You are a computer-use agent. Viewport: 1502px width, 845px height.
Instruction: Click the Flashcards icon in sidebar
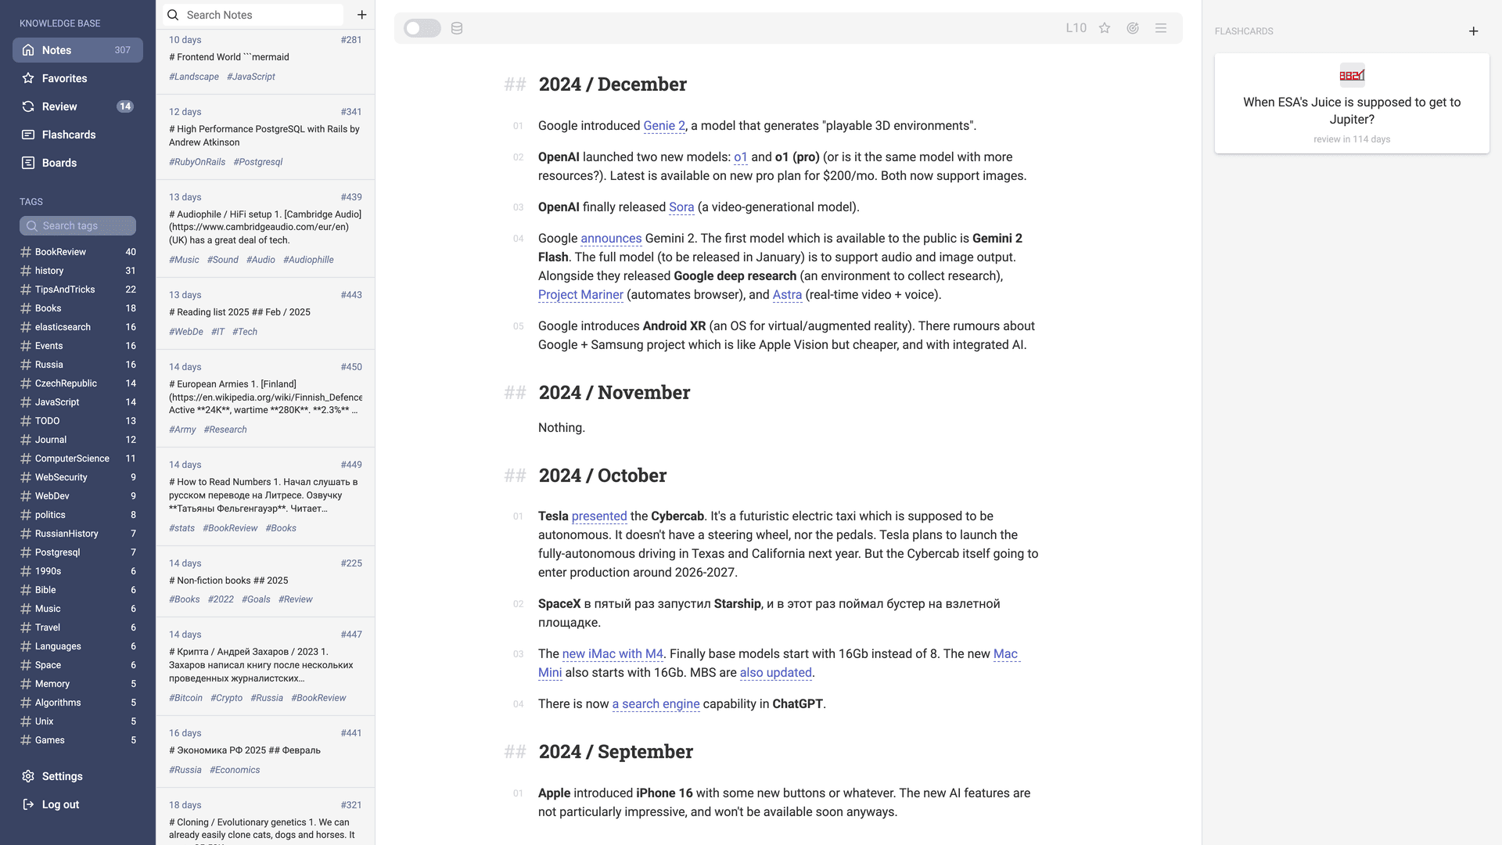[x=28, y=135]
